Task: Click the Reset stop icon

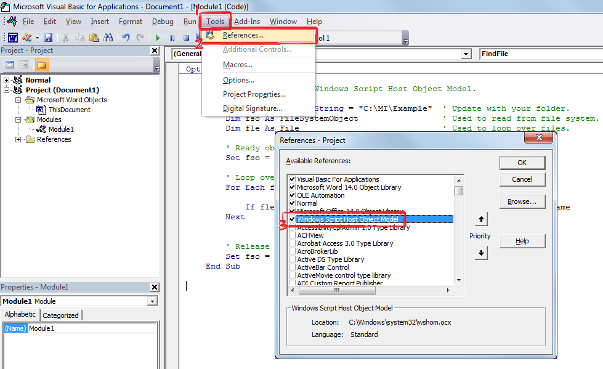Action: pos(186,38)
